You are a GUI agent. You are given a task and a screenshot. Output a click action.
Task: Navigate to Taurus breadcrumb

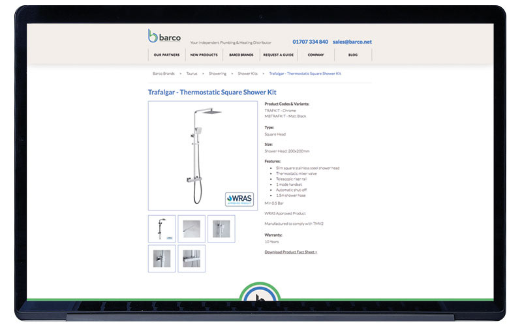pyautogui.click(x=192, y=74)
